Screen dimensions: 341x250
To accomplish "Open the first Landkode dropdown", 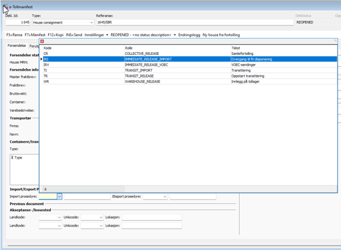I will 59,217.
